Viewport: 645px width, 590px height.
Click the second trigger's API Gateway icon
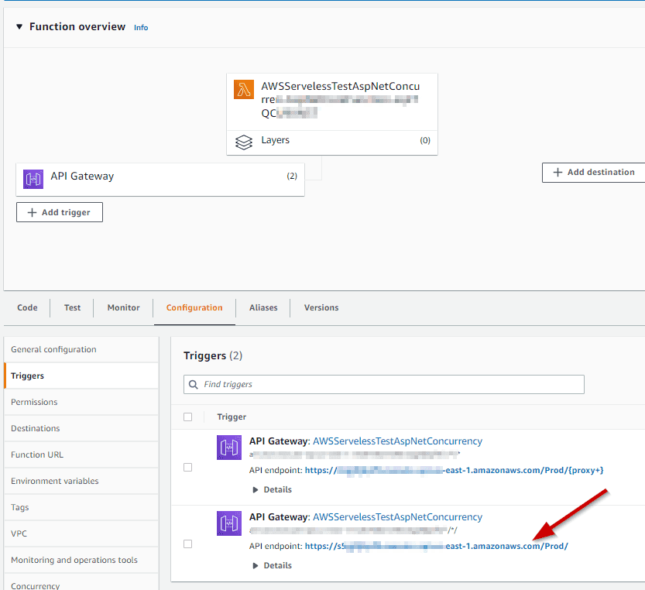point(229,524)
